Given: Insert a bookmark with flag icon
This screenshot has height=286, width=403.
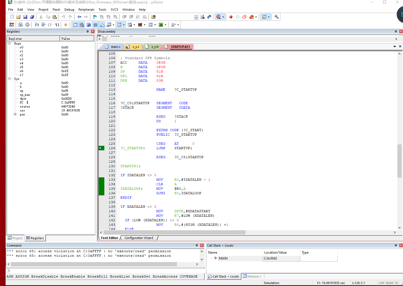Looking at the screenshot, I should click(95, 17).
